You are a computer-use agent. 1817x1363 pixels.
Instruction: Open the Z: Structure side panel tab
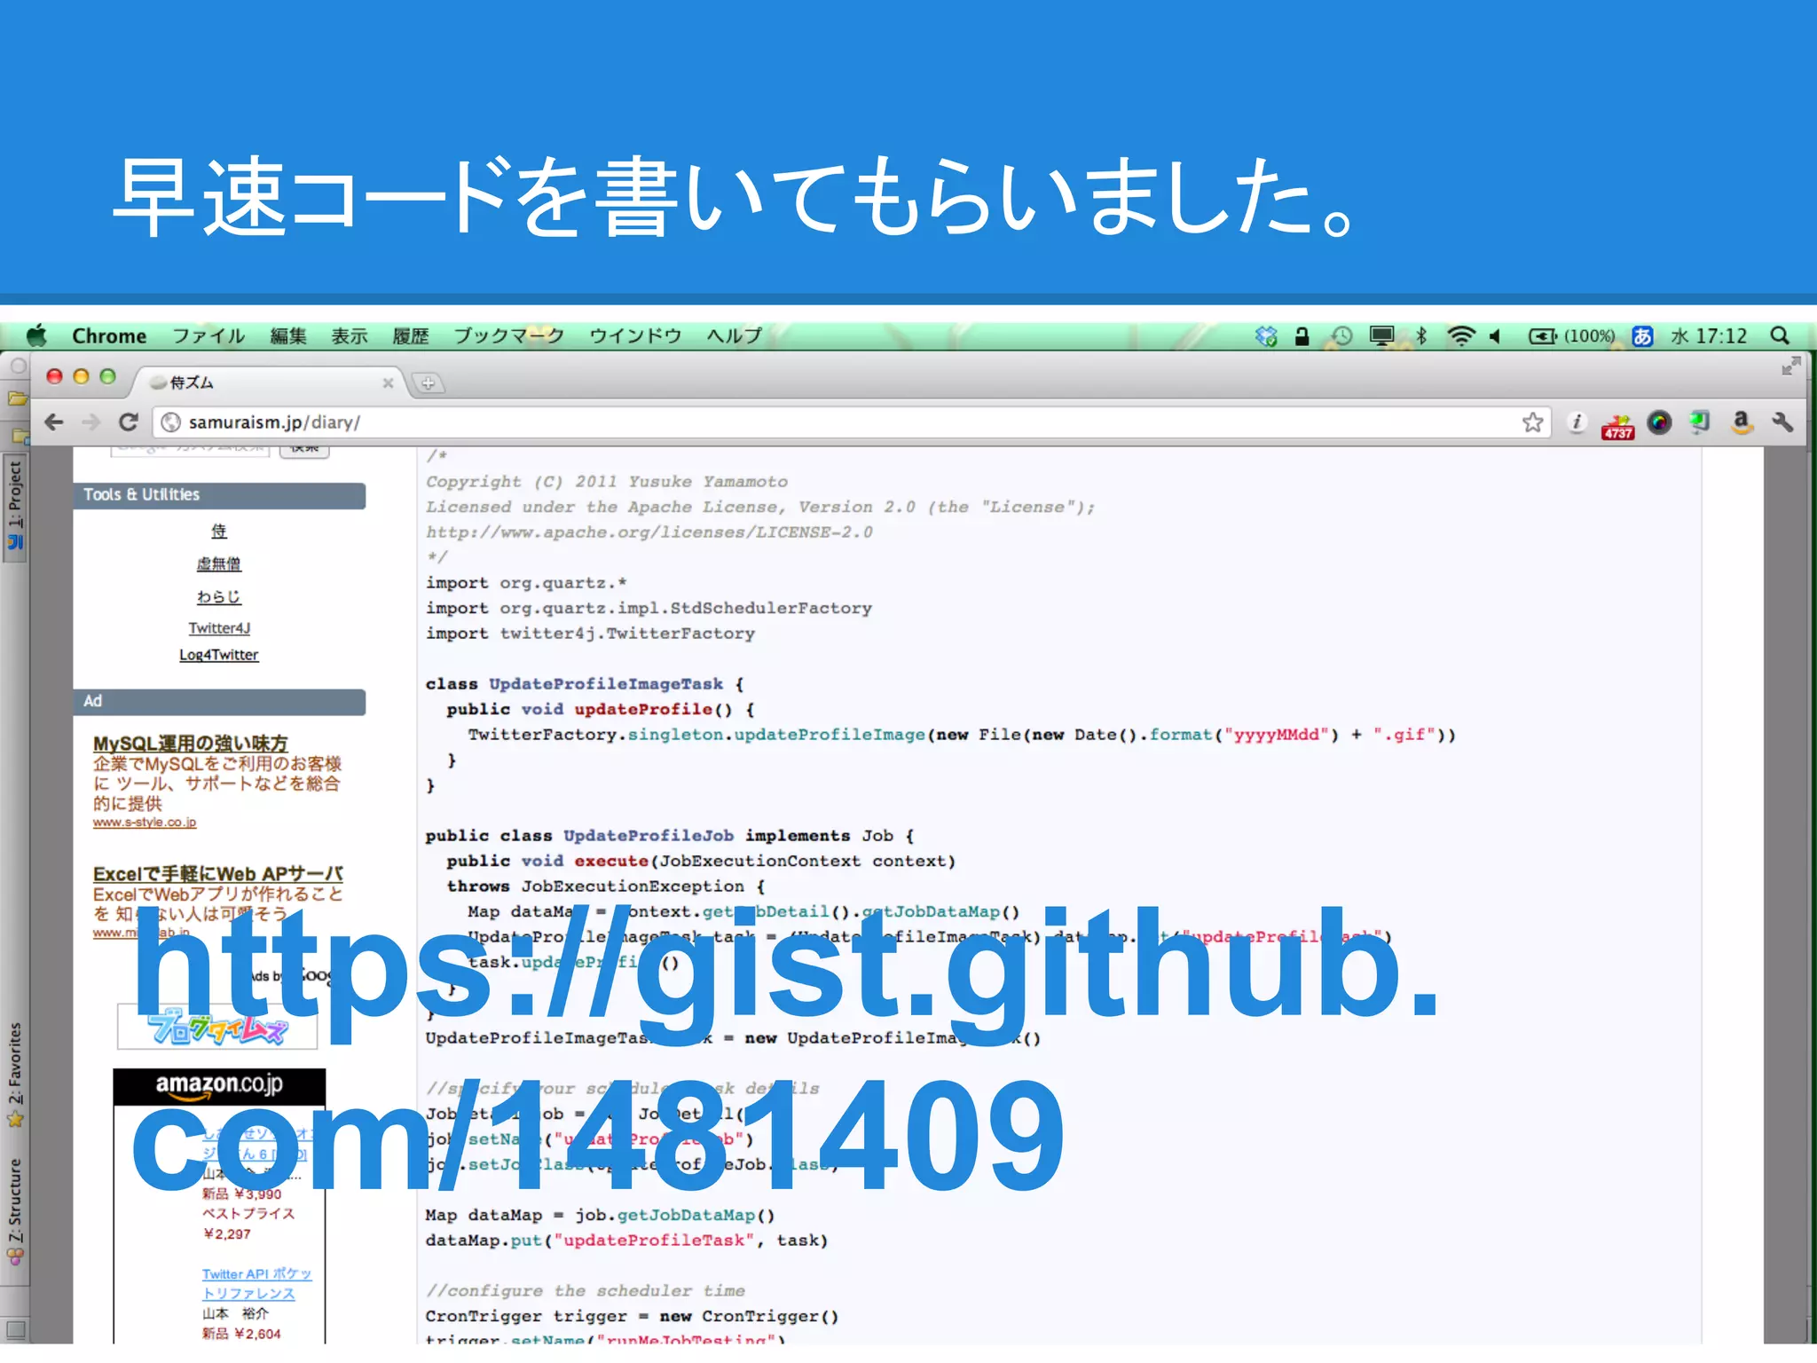coord(15,1211)
